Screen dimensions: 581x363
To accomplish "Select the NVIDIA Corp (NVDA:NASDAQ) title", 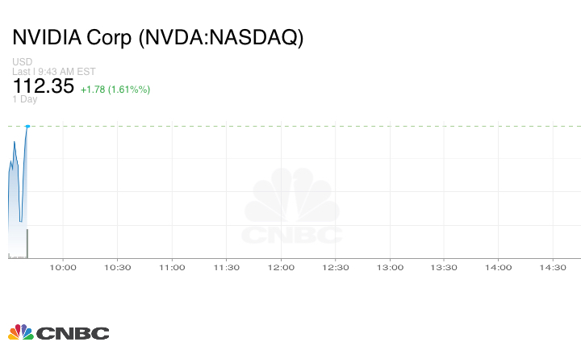I will click(157, 38).
